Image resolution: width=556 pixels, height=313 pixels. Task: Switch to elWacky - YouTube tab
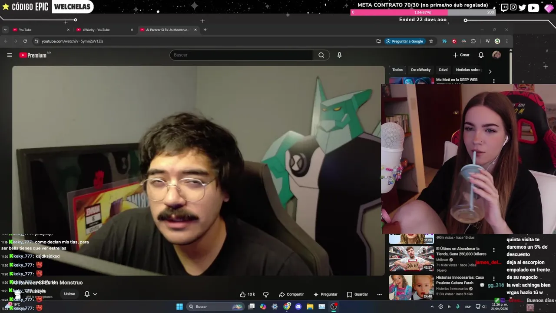pos(104,30)
